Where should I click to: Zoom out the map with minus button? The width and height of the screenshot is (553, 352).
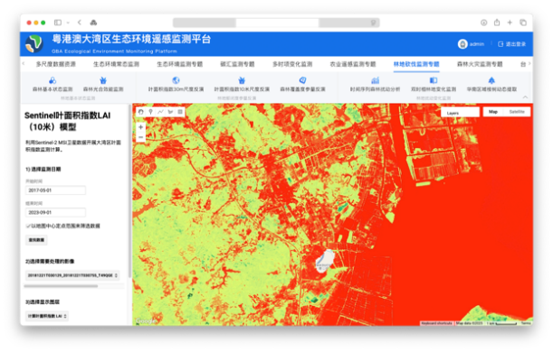tap(140, 137)
